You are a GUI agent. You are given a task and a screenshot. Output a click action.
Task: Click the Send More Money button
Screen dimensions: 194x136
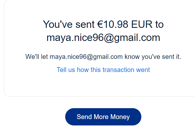click(103, 117)
